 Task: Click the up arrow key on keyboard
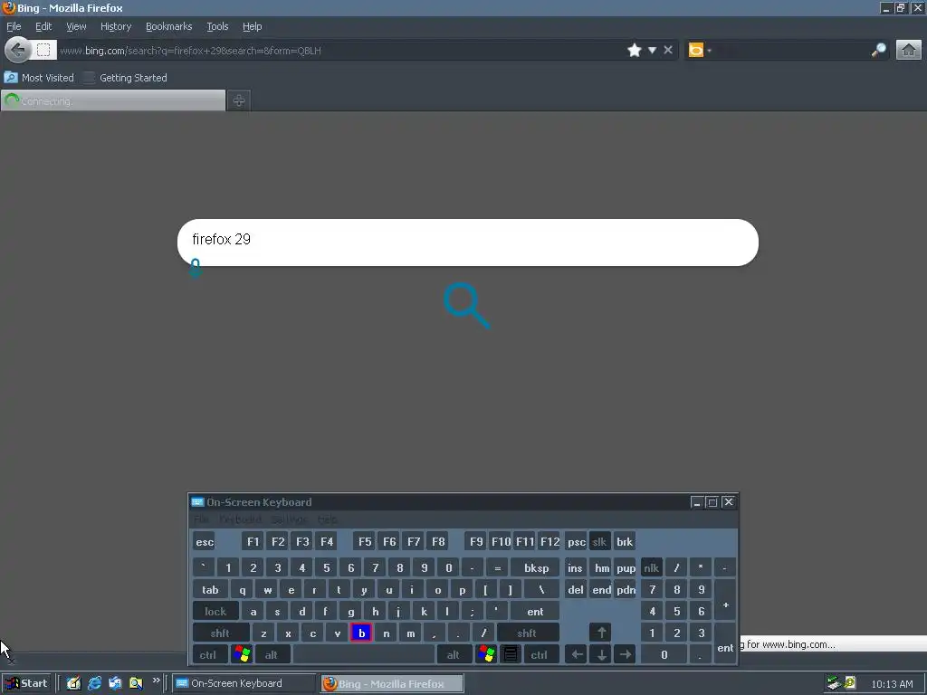601,633
